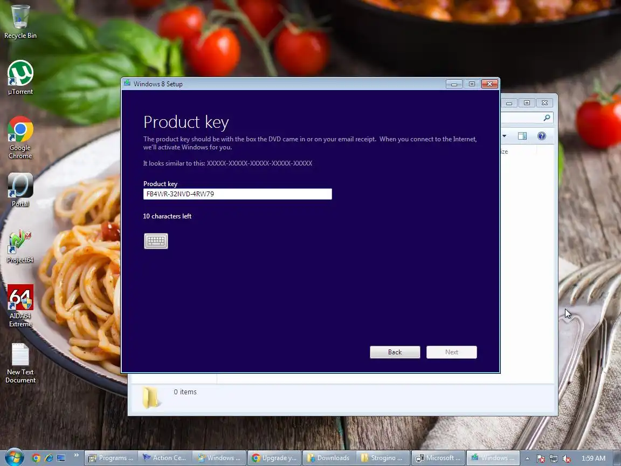This screenshot has width=621, height=466.
Task: Launch Internet Explorer from quick launch
Action: pyautogui.click(x=49, y=458)
